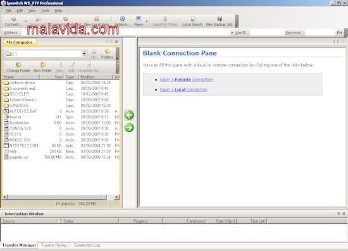Viewport: 348px width, 251px height.
Task: Click the OpenPGP Mode icon
Action: click(165, 19)
